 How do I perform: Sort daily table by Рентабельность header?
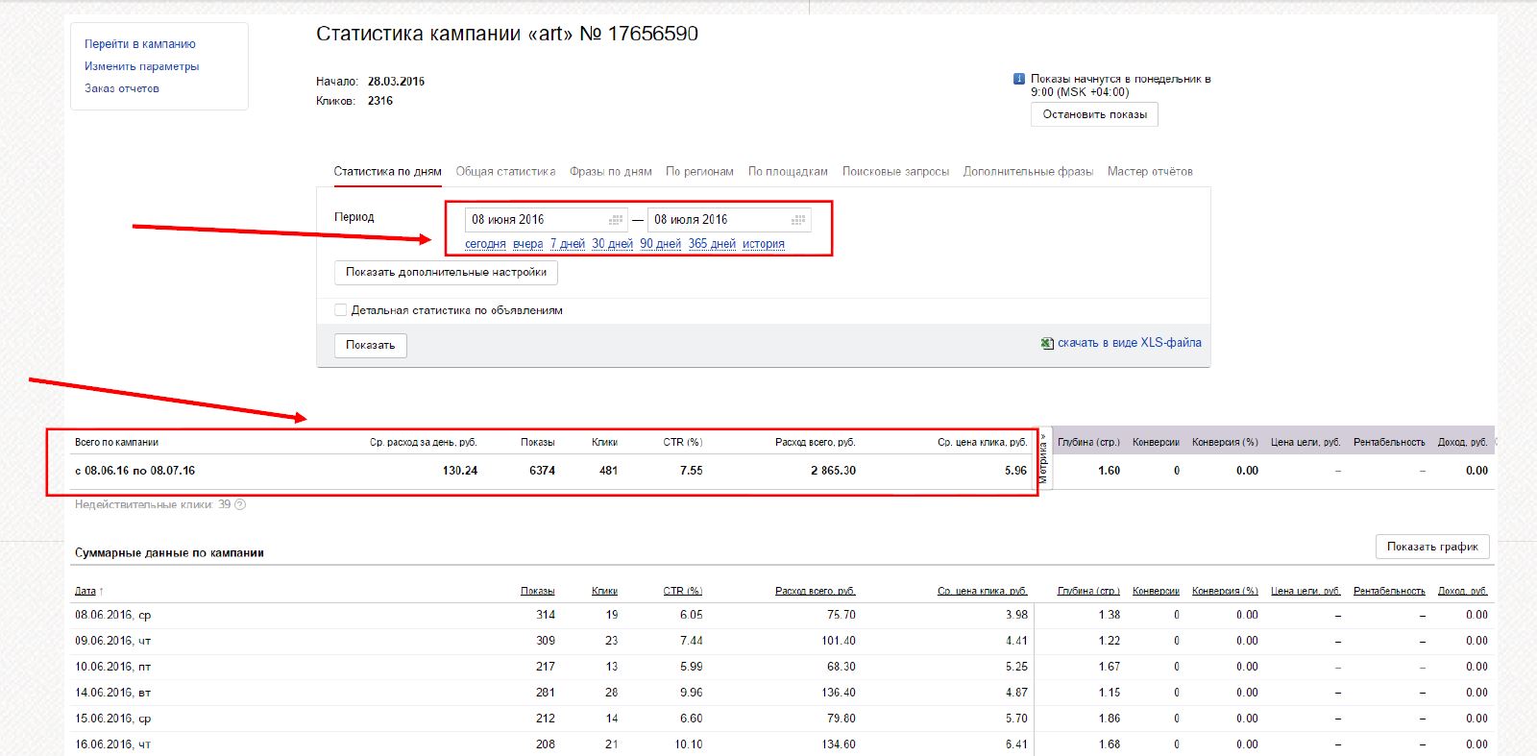pos(1389,592)
